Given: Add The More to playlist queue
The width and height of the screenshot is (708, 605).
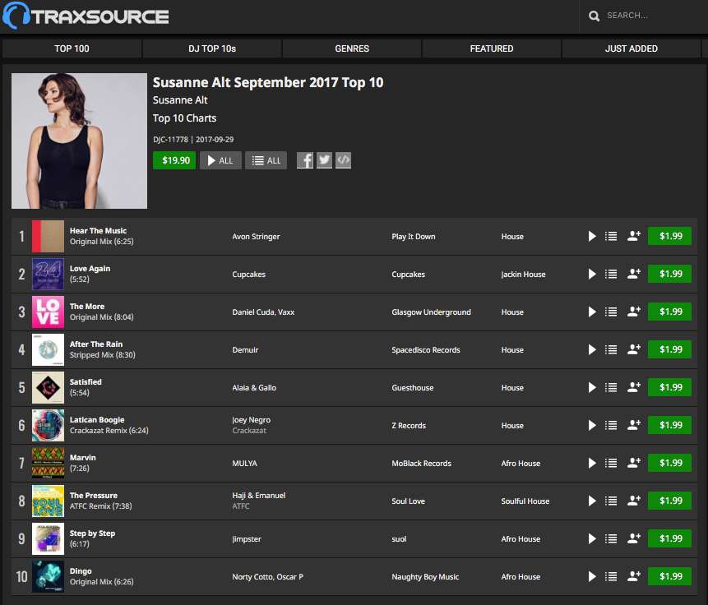Looking at the screenshot, I should coord(611,312).
